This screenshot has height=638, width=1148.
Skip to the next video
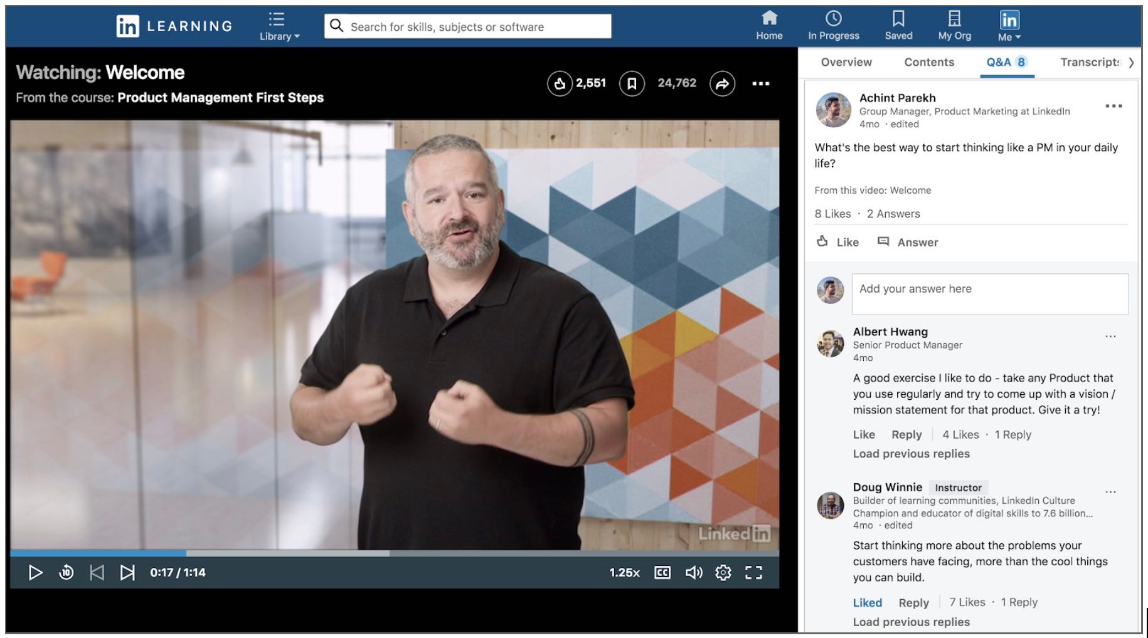pos(127,572)
